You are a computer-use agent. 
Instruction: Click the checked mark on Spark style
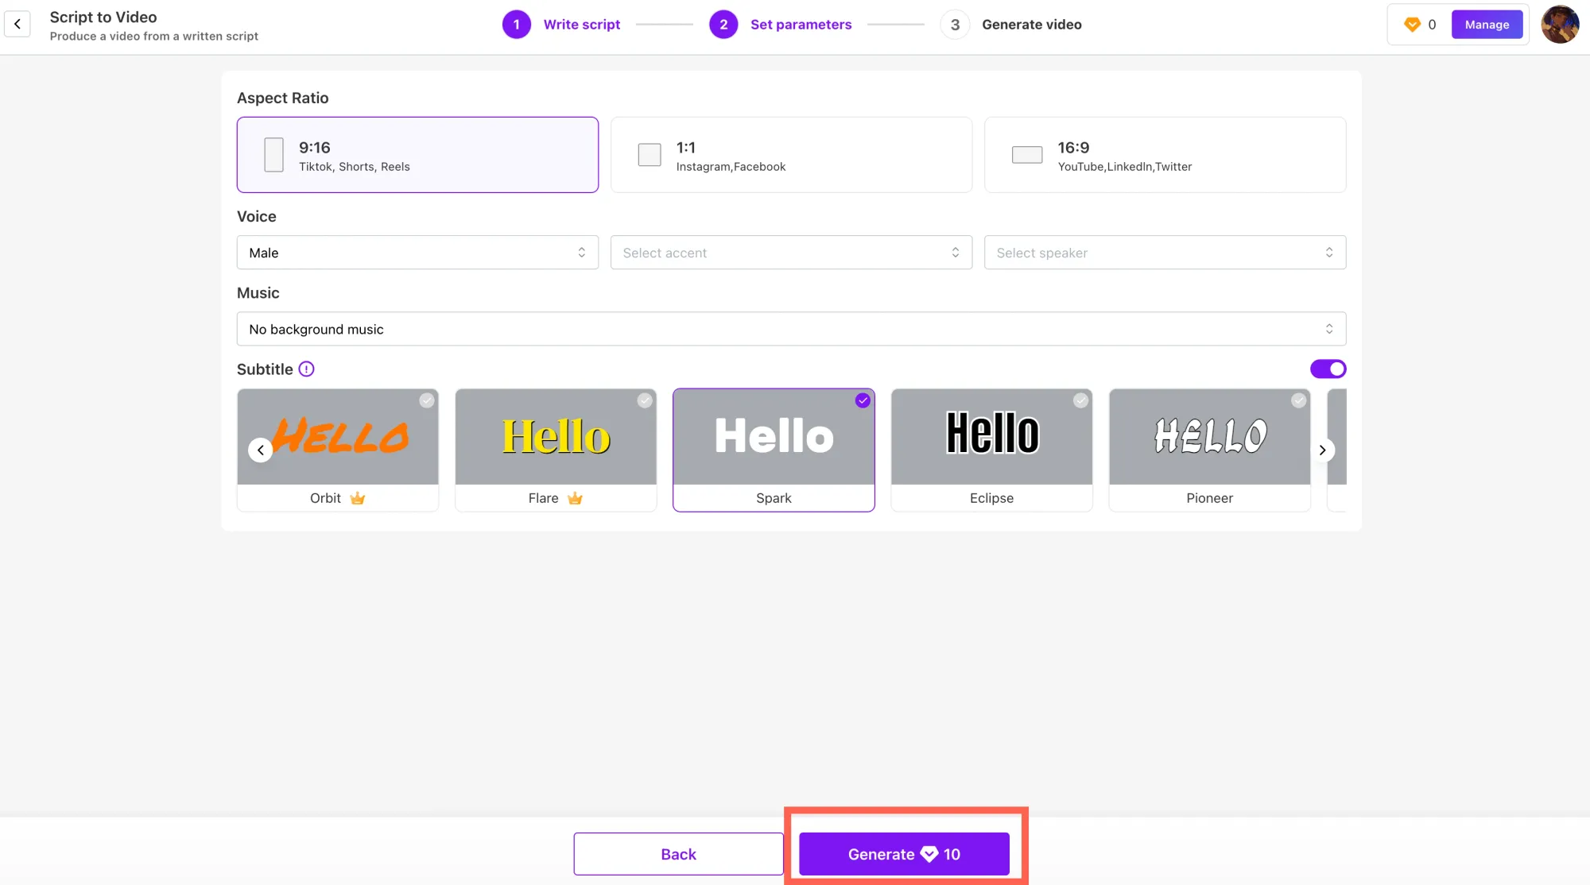(863, 400)
